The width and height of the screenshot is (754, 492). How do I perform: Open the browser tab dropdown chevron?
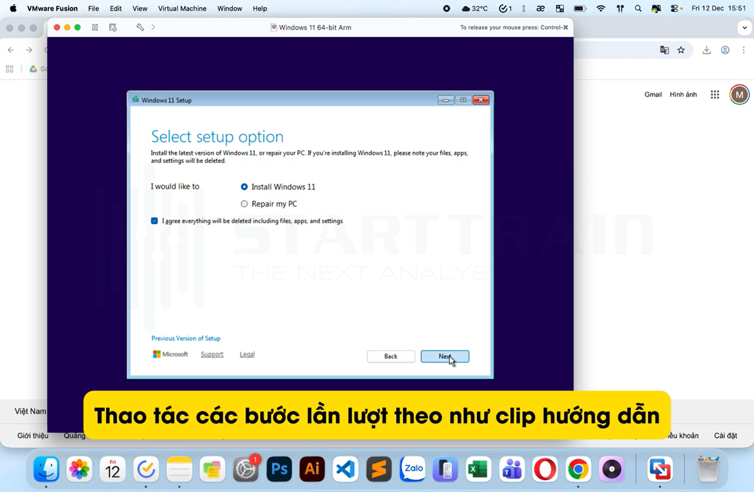[x=744, y=27]
